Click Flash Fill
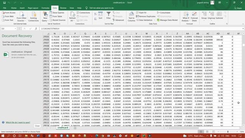 (141, 13)
